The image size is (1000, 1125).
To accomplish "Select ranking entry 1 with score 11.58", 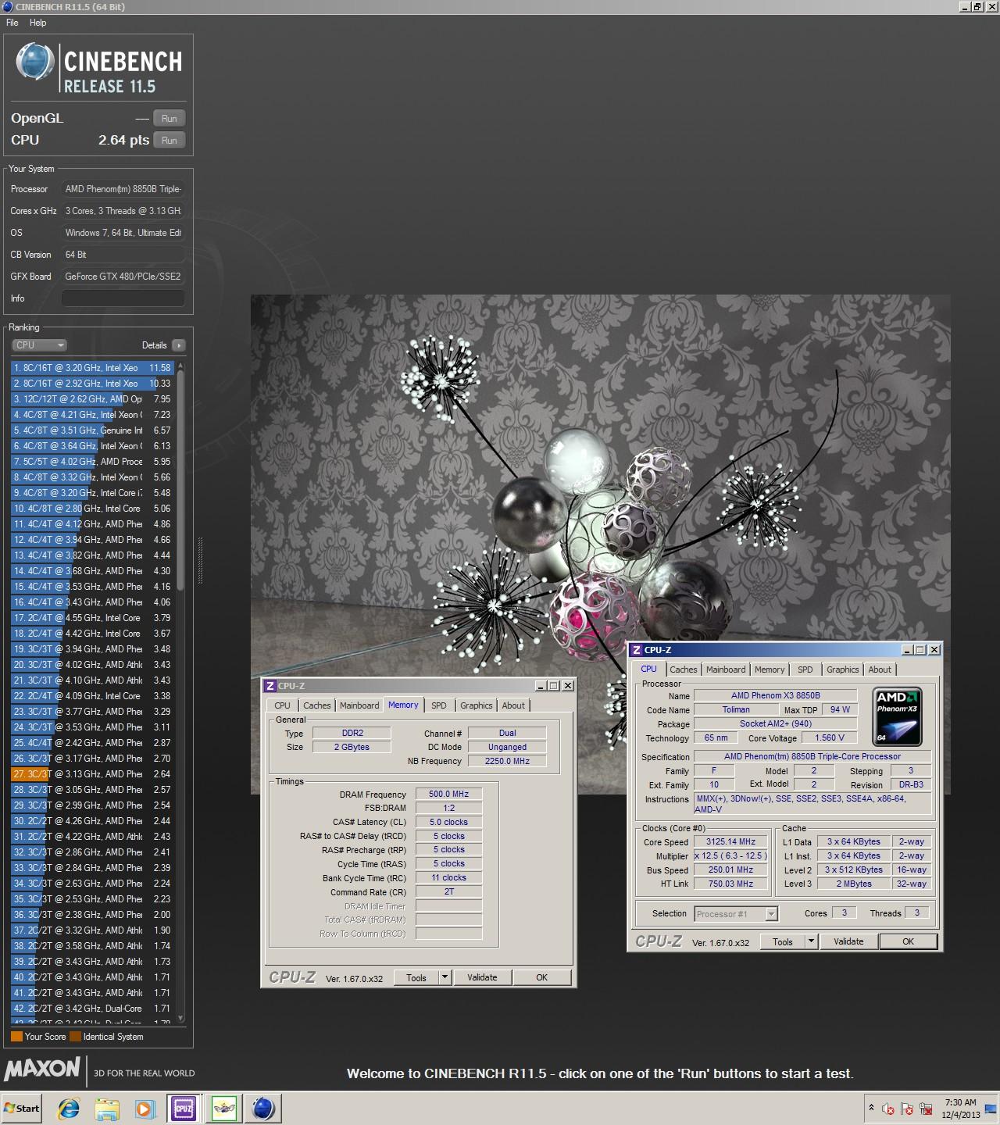I will (x=92, y=368).
